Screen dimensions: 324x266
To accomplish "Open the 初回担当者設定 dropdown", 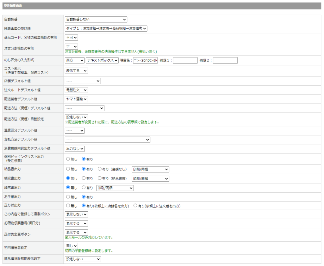I will pos(71,246).
